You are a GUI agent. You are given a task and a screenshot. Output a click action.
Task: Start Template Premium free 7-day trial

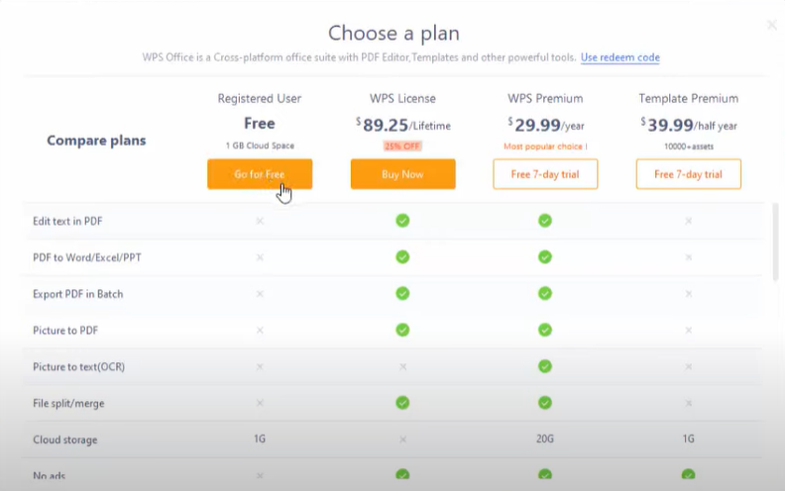pos(688,174)
